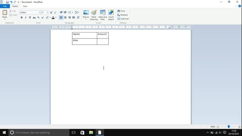Click the Cut command
This screenshot has width=242, height=136.
tap(12, 11)
